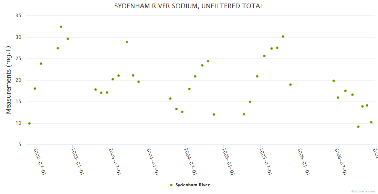Click the first data point before 2002-07-01
378x194 pixels.
(x=29, y=124)
